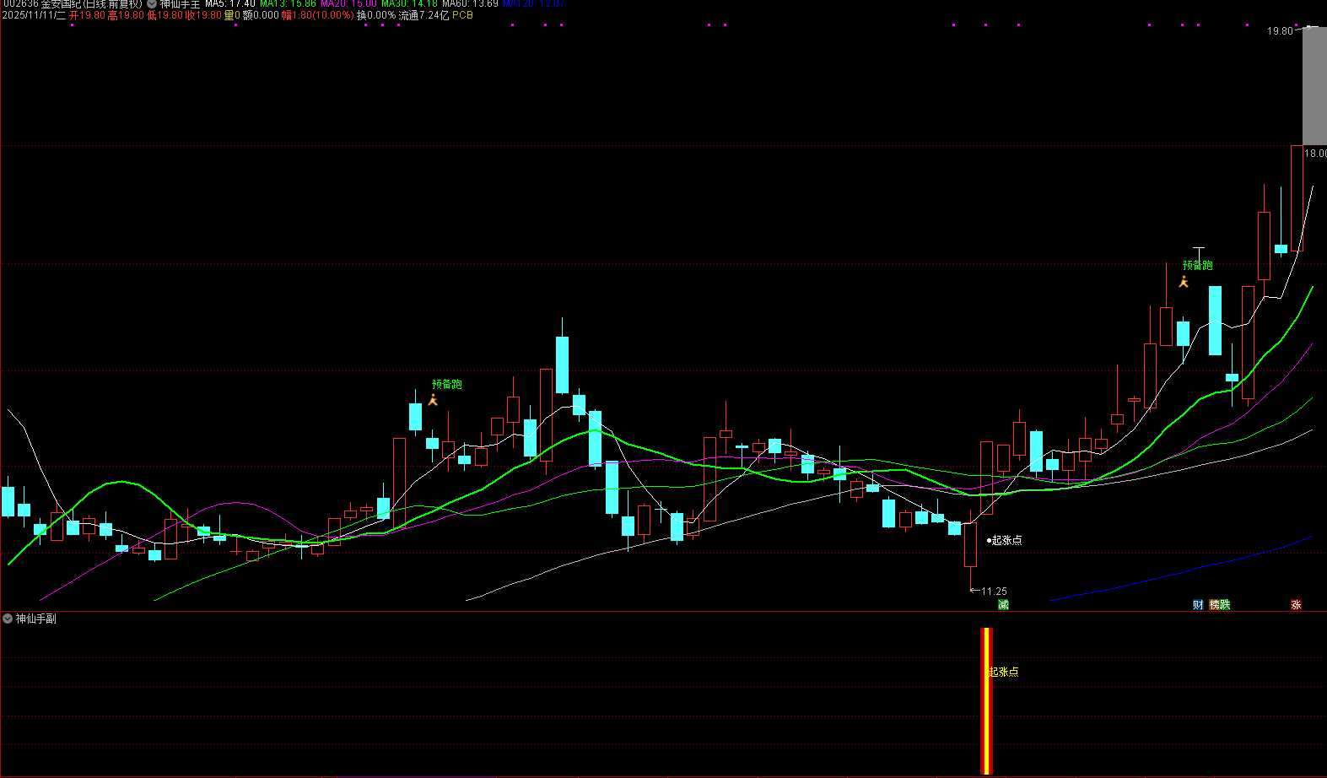The width and height of the screenshot is (1327, 778).
Task: Click the PCB sector link
Action: point(462,15)
